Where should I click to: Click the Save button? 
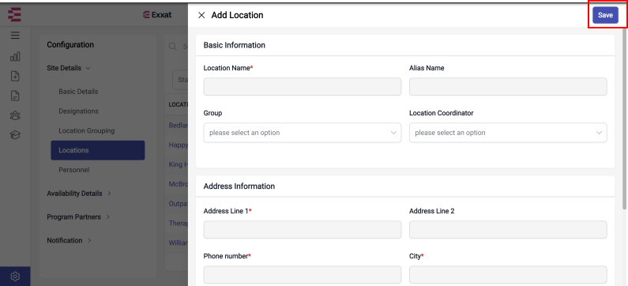coord(605,15)
